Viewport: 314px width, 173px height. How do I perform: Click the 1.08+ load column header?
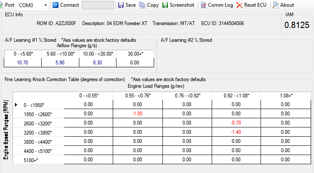(x=286, y=96)
